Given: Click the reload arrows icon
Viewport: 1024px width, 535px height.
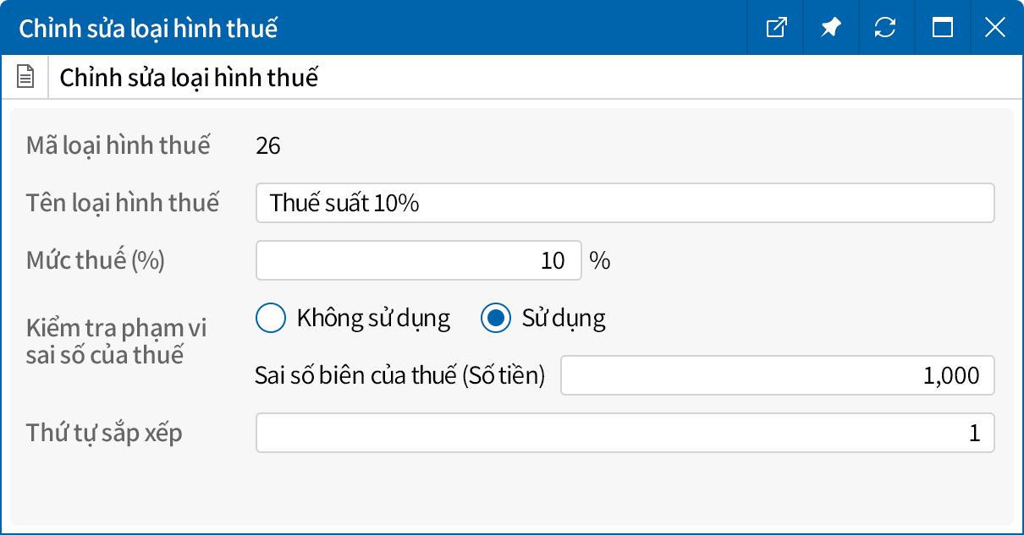Looking at the screenshot, I should (x=885, y=27).
